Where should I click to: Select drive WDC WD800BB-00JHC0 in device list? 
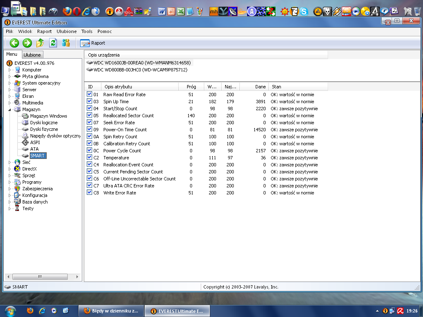pos(140,70)
